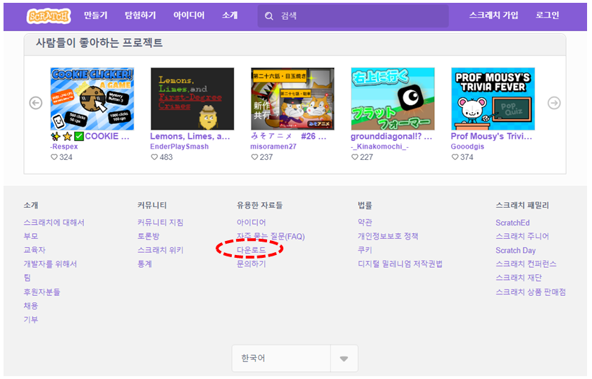Open author misoramen27 profile
This screenshot has width=592, height=379.
[x=273, y=147]
